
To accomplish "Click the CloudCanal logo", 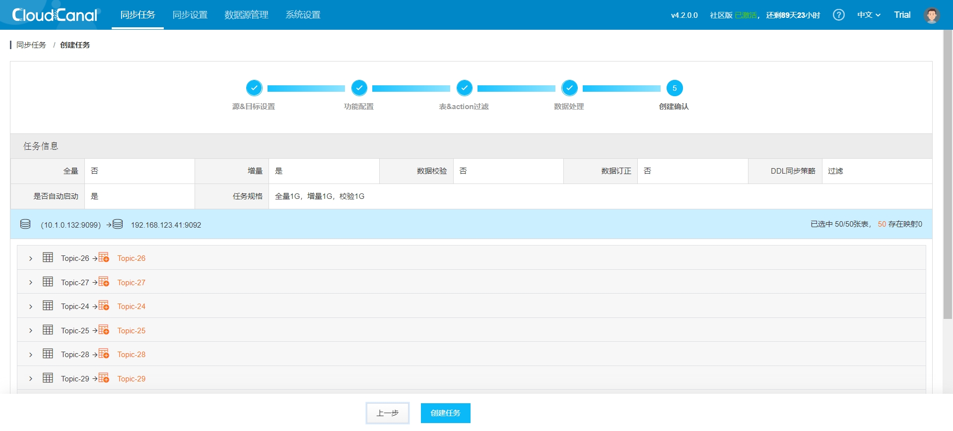I will coord(55,15).
